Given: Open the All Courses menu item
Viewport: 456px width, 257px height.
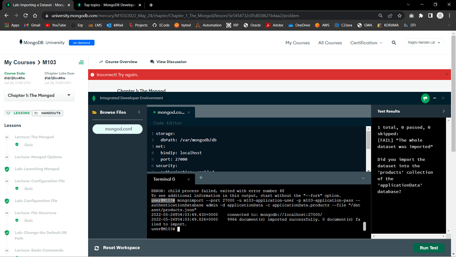Looking at the screenshot, I should click(x=330, y=43).
